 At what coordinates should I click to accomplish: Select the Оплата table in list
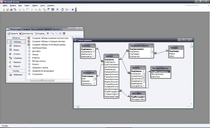(35, 64)
